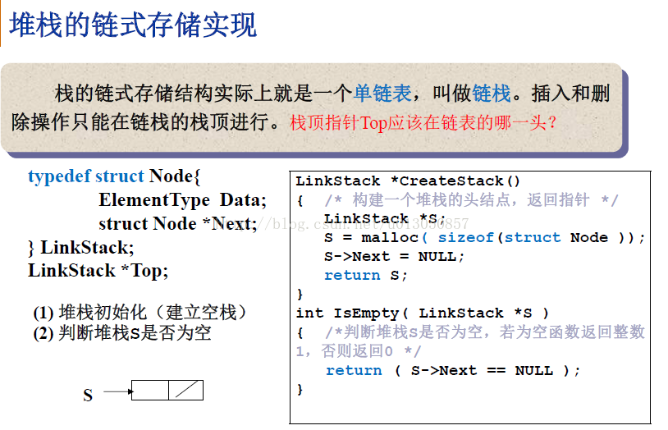This screenshot has width=668, height=430.
Task: Click the red question 栈顶指针Top应该在链表的哪一头?
Action: pos(423,123)
